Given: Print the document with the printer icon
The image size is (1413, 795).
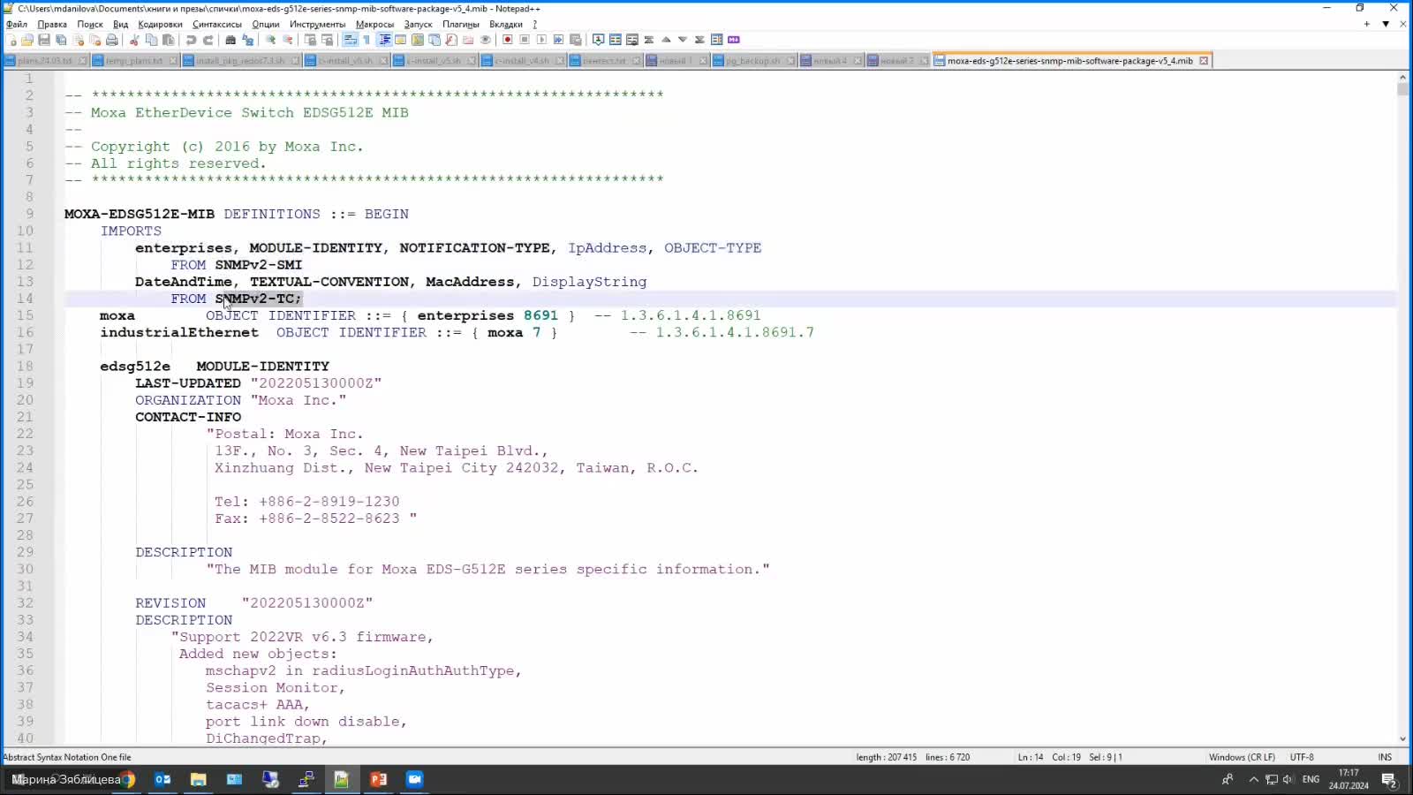Looking at the screenshot, I should click(112, 40).
